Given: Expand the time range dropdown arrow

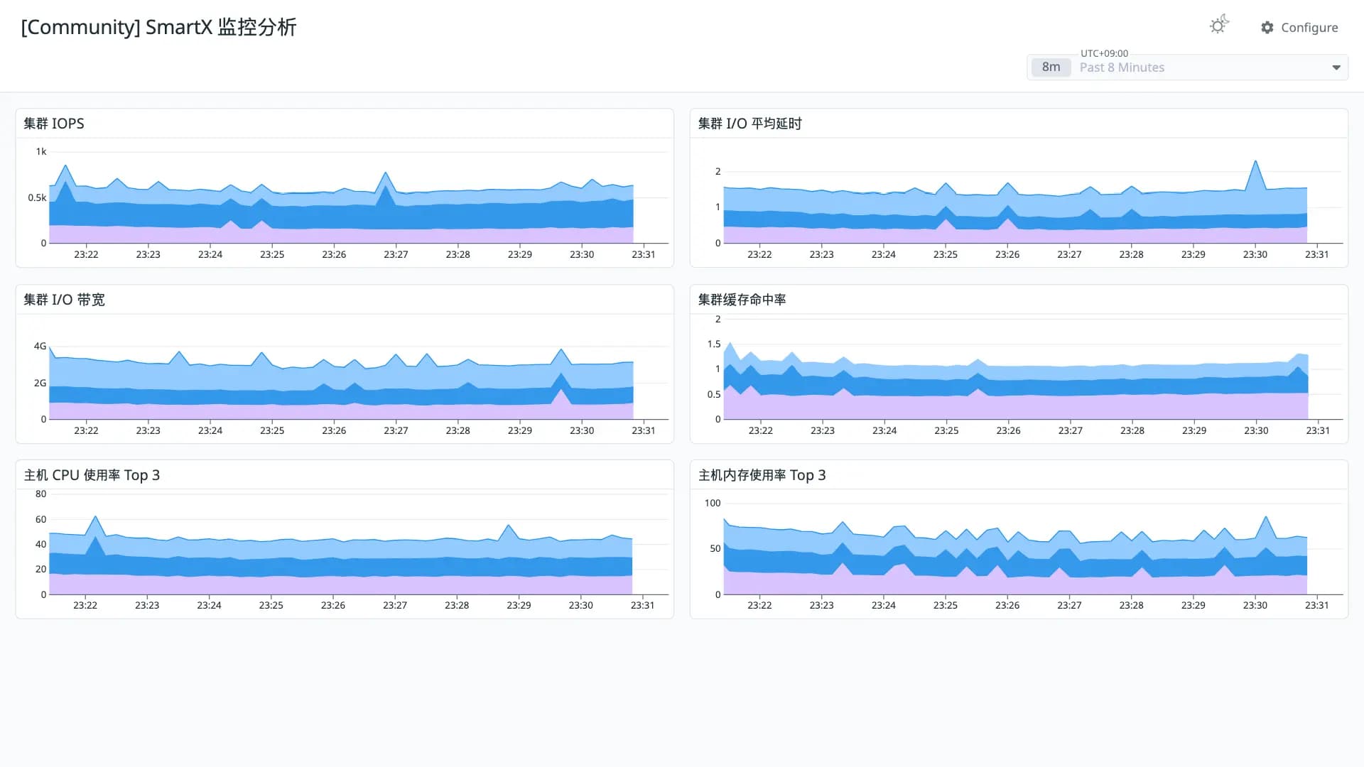Looking at the screenshot, I should tap(1336, 67).
